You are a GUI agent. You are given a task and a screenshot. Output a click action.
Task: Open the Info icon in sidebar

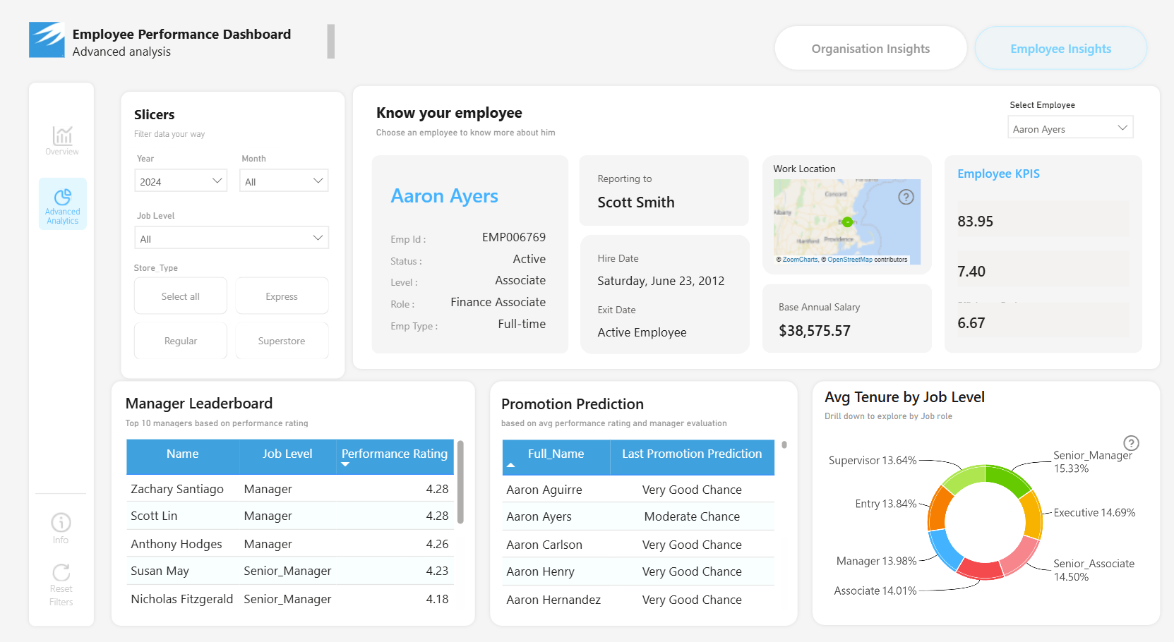pos(61,522)
